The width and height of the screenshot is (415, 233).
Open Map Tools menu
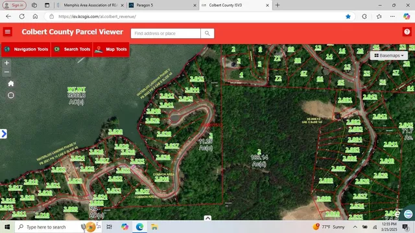click(111, 49)
